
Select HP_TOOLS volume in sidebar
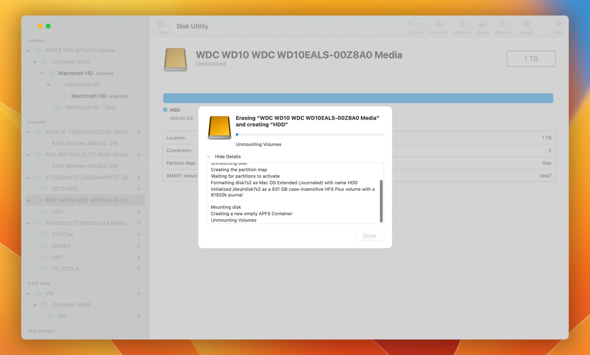pyautogui.click(x=65, y=269)
